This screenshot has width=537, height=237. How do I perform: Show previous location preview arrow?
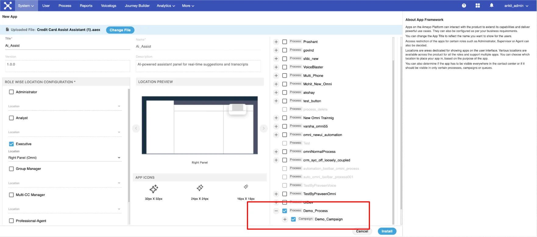coord(136,128)
